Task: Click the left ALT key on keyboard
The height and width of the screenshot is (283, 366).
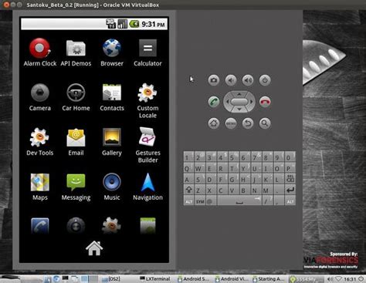Action: coord(188,201)
